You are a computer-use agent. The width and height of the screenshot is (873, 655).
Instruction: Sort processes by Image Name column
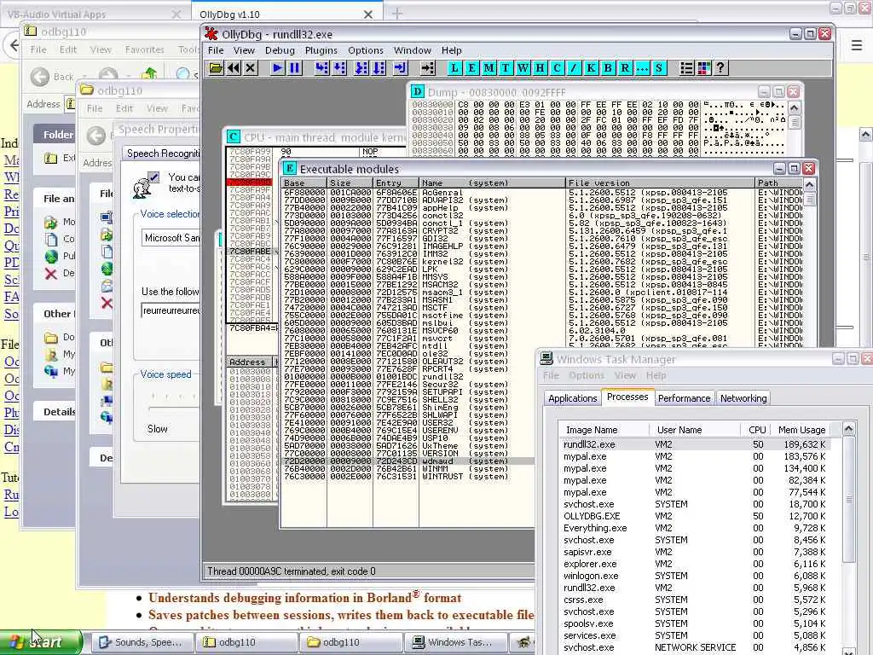coord(604,430)
